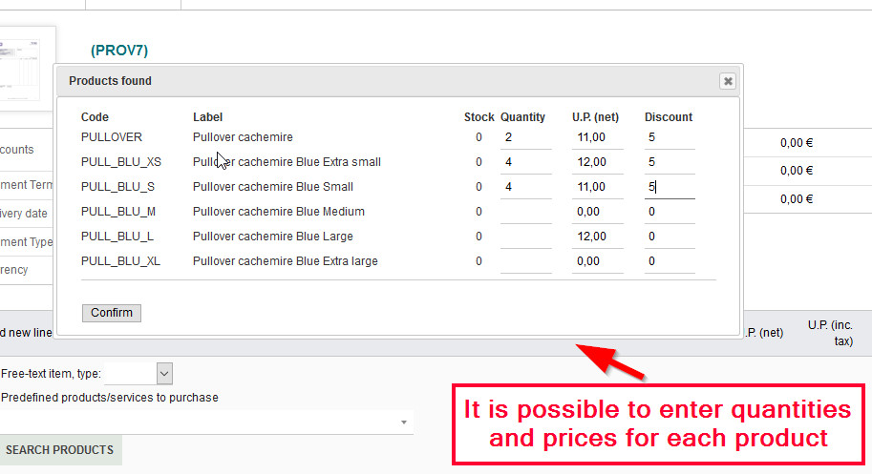Edit unit price field for PULLOVER

tap(597, 137)
